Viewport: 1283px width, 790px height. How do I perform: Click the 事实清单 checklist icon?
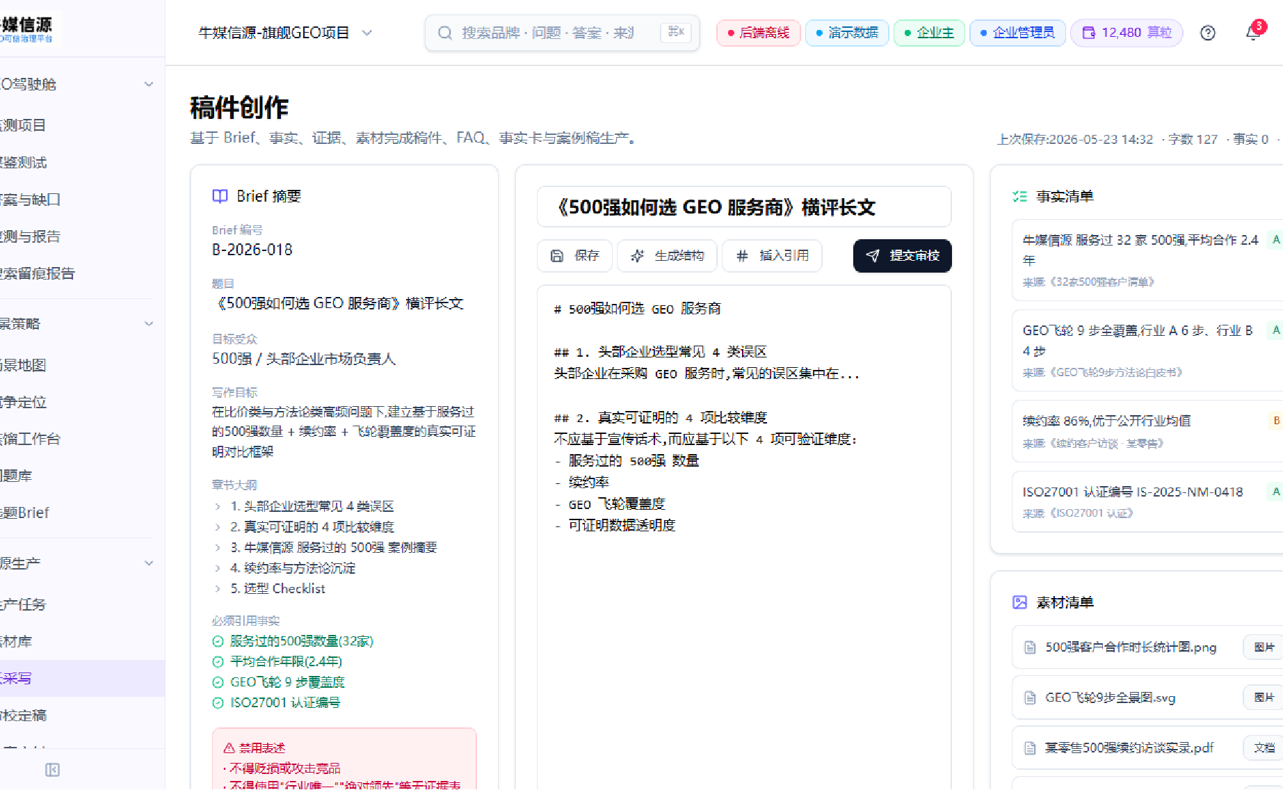1019,197
